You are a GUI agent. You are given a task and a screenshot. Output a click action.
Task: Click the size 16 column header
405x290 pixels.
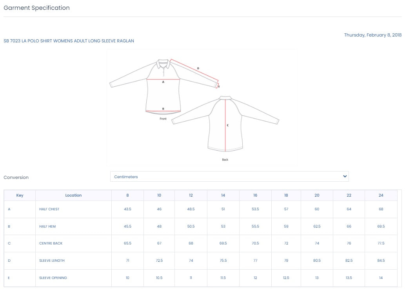coord(255,195)
